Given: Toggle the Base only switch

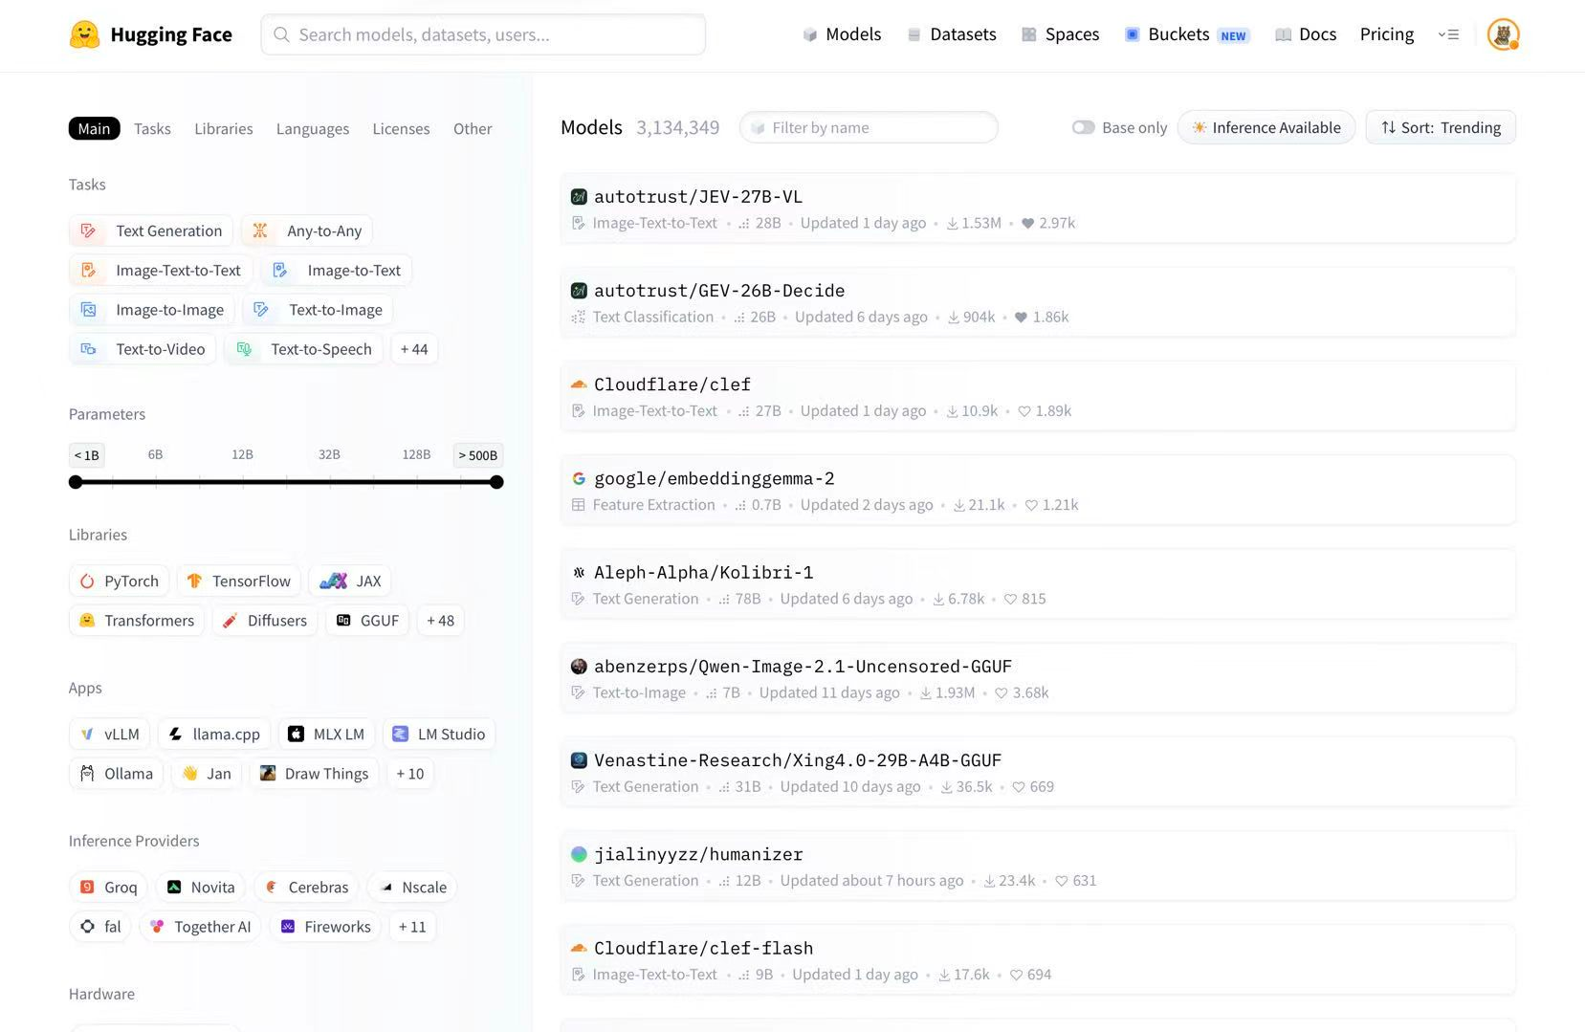Looking at the screenshot, I should click(x=1083, y=127).
